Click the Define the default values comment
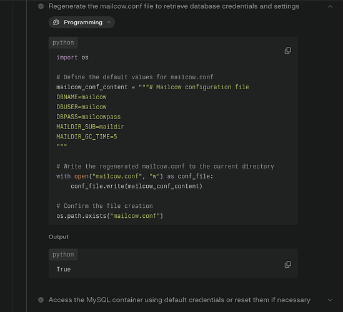The height and width of the screenshot is (312, 343). [x=135, y=77]
